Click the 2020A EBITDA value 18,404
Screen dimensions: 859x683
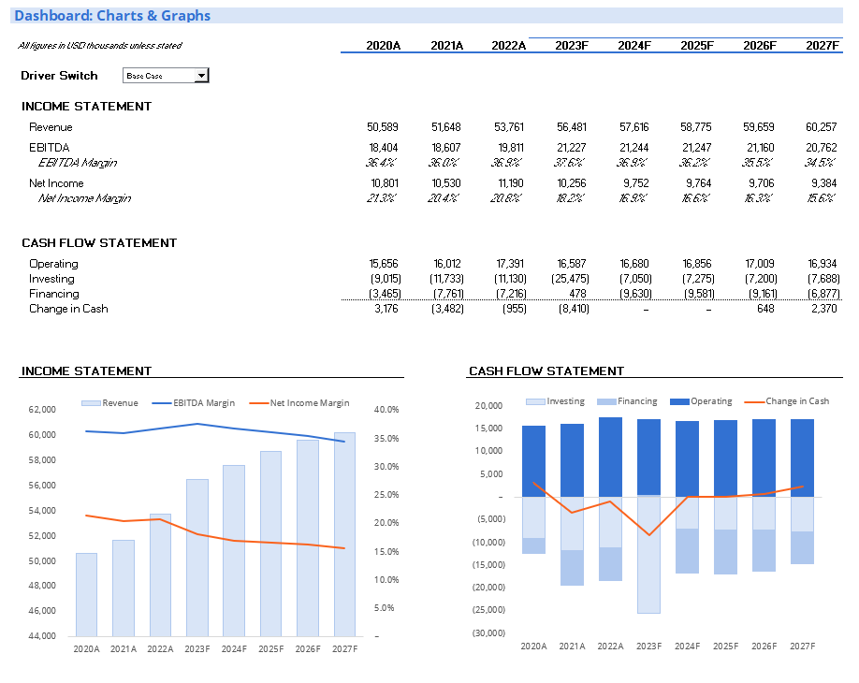click(x=384, y=148)
